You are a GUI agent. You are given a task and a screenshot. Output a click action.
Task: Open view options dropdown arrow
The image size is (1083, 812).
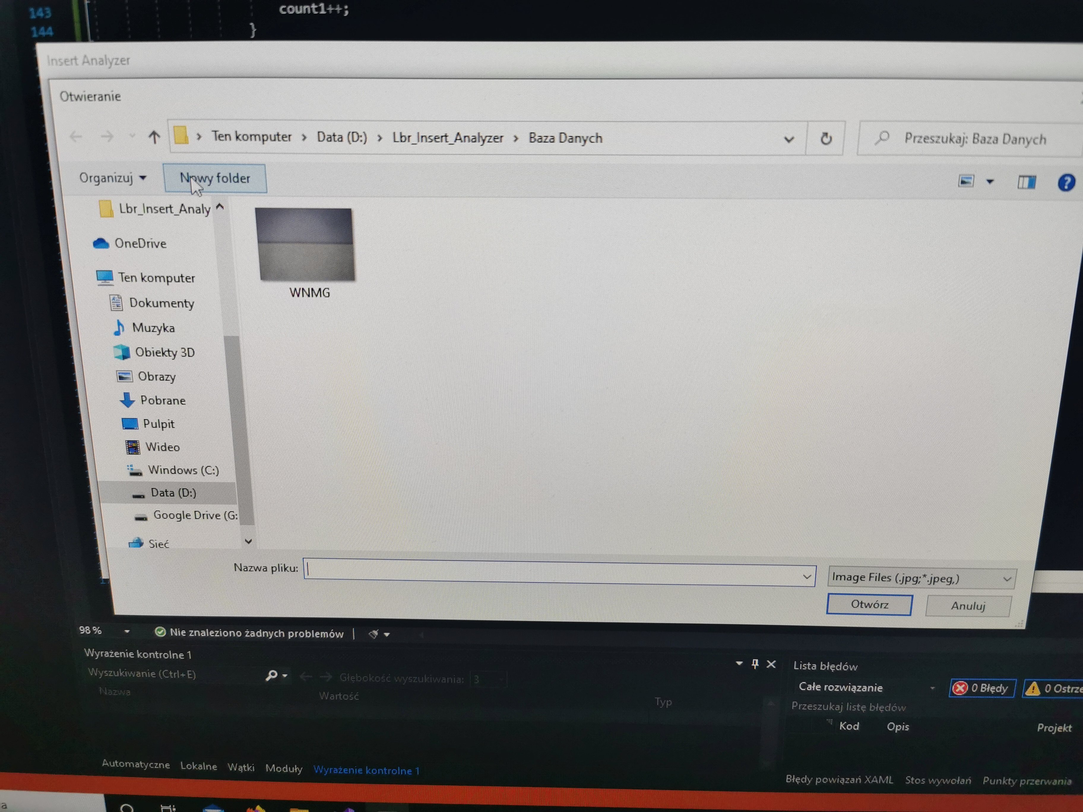[x=990, y=182]
